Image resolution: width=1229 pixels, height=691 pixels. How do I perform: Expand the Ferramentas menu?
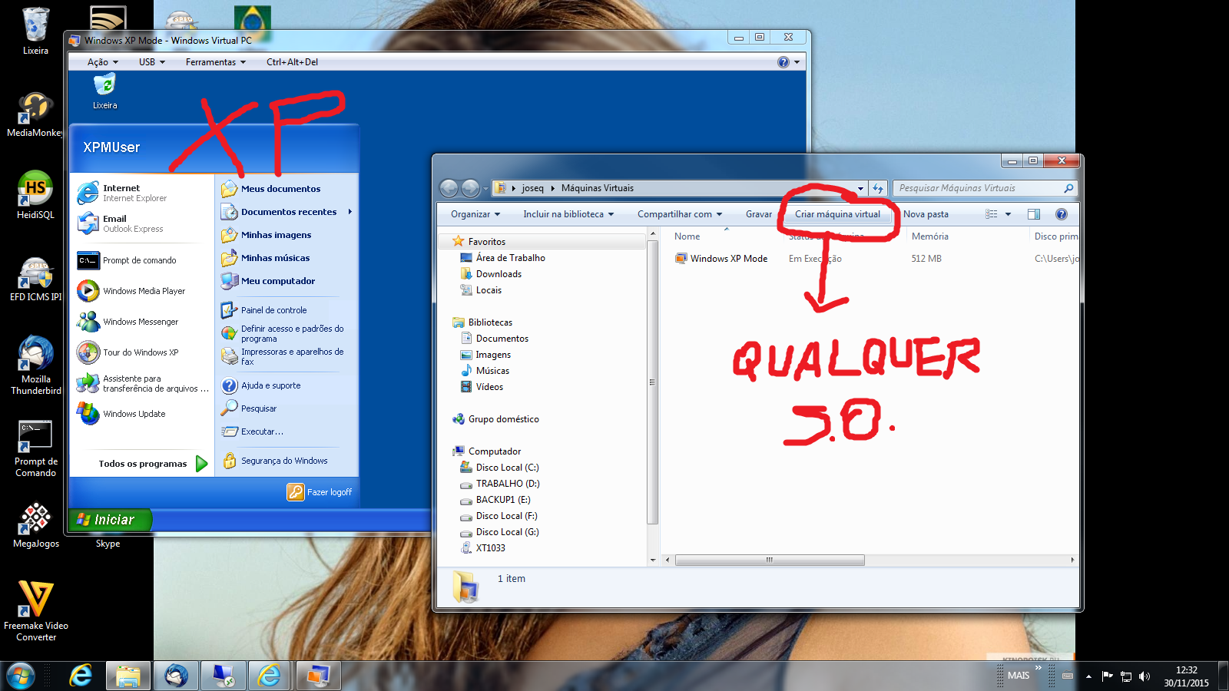[215, 62]
